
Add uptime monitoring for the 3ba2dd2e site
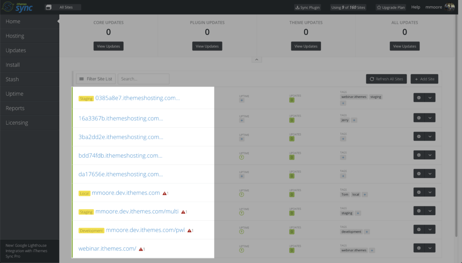click(x=242, y=139)
